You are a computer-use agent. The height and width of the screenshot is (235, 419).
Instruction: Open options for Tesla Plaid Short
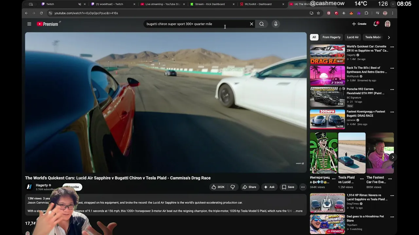(362, 179)
